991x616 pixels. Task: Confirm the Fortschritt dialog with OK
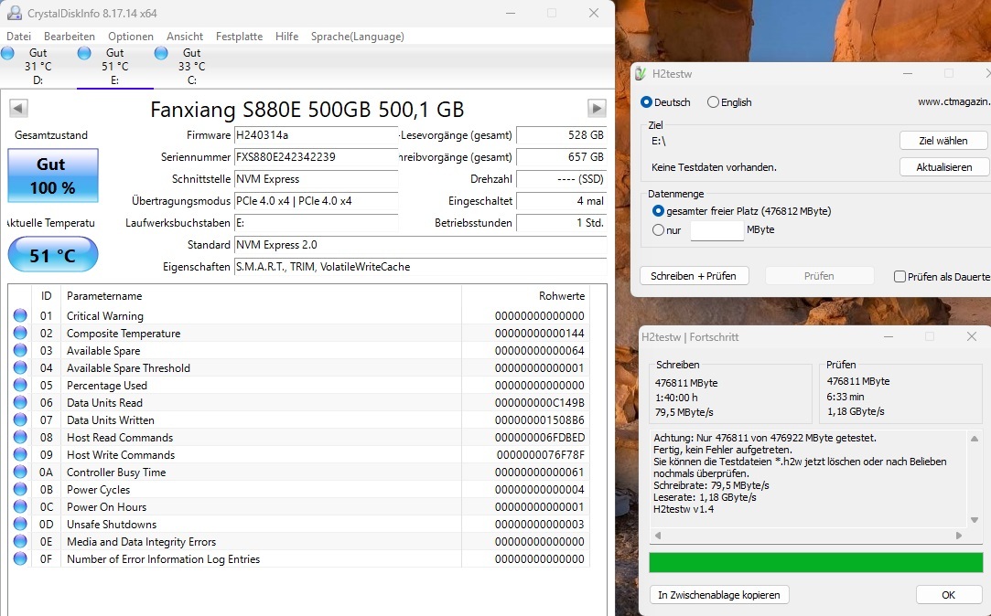948,595
